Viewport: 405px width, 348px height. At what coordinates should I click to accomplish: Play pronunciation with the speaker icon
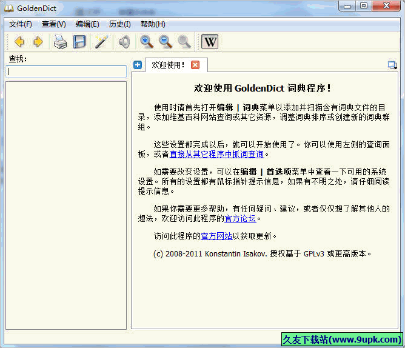(x=124, y=42)
